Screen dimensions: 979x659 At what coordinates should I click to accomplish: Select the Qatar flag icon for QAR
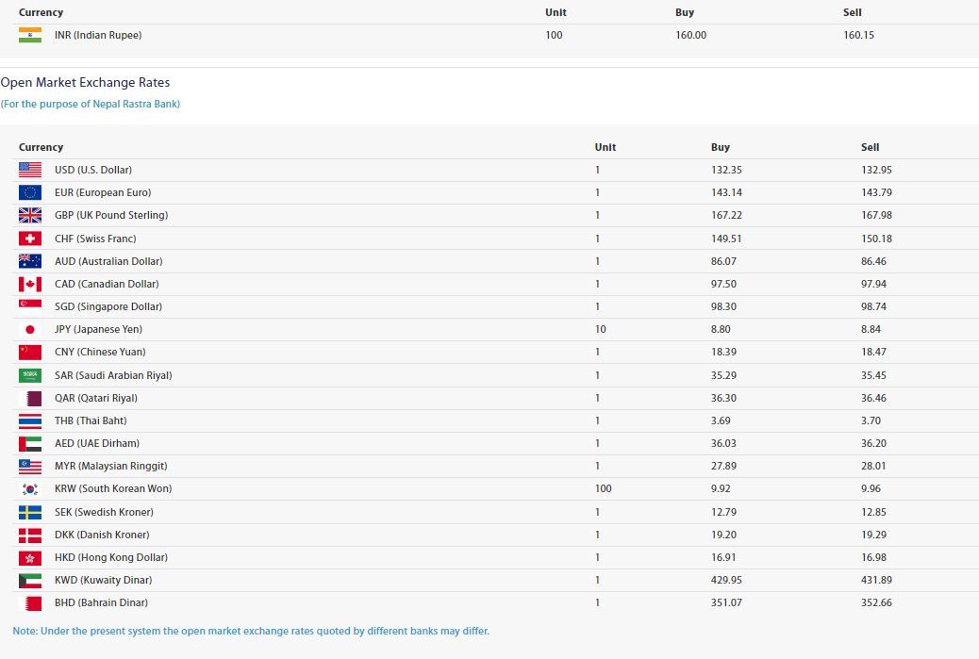[x=30, y=398]
